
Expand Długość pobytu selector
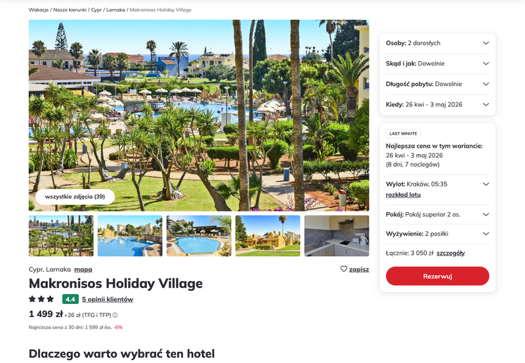pyautogui.click(x=437, y=84)
